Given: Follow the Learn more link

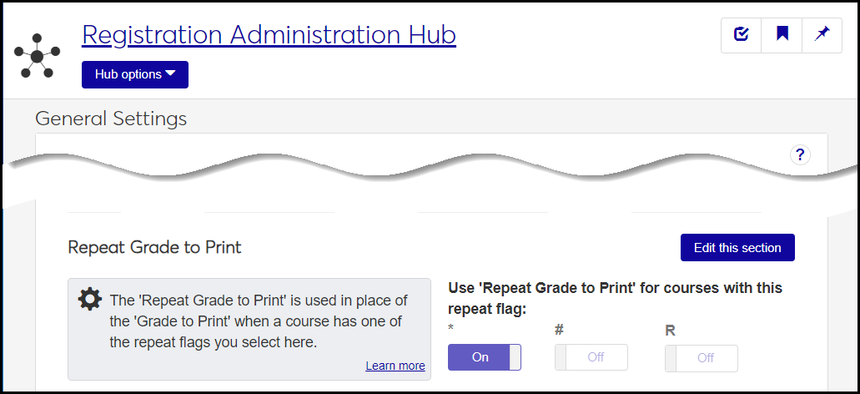Looking at the screenshot, I should tap(395, 366).
